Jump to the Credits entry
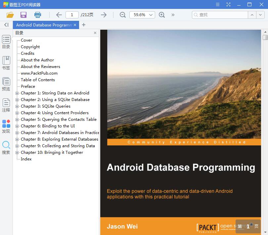Viewport: 268px width, 235px height. (x=27, y=53)
